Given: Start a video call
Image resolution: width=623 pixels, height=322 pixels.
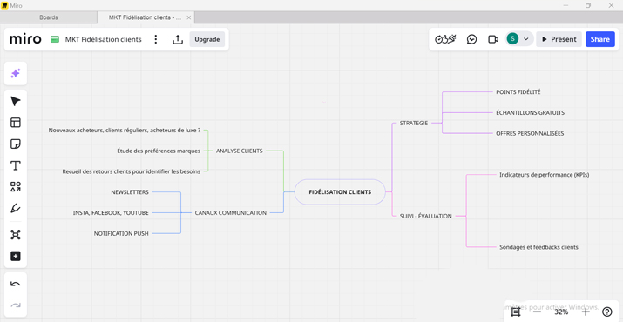Looking at the screenshot, I should pyautogui.click(x=493, y=39).
